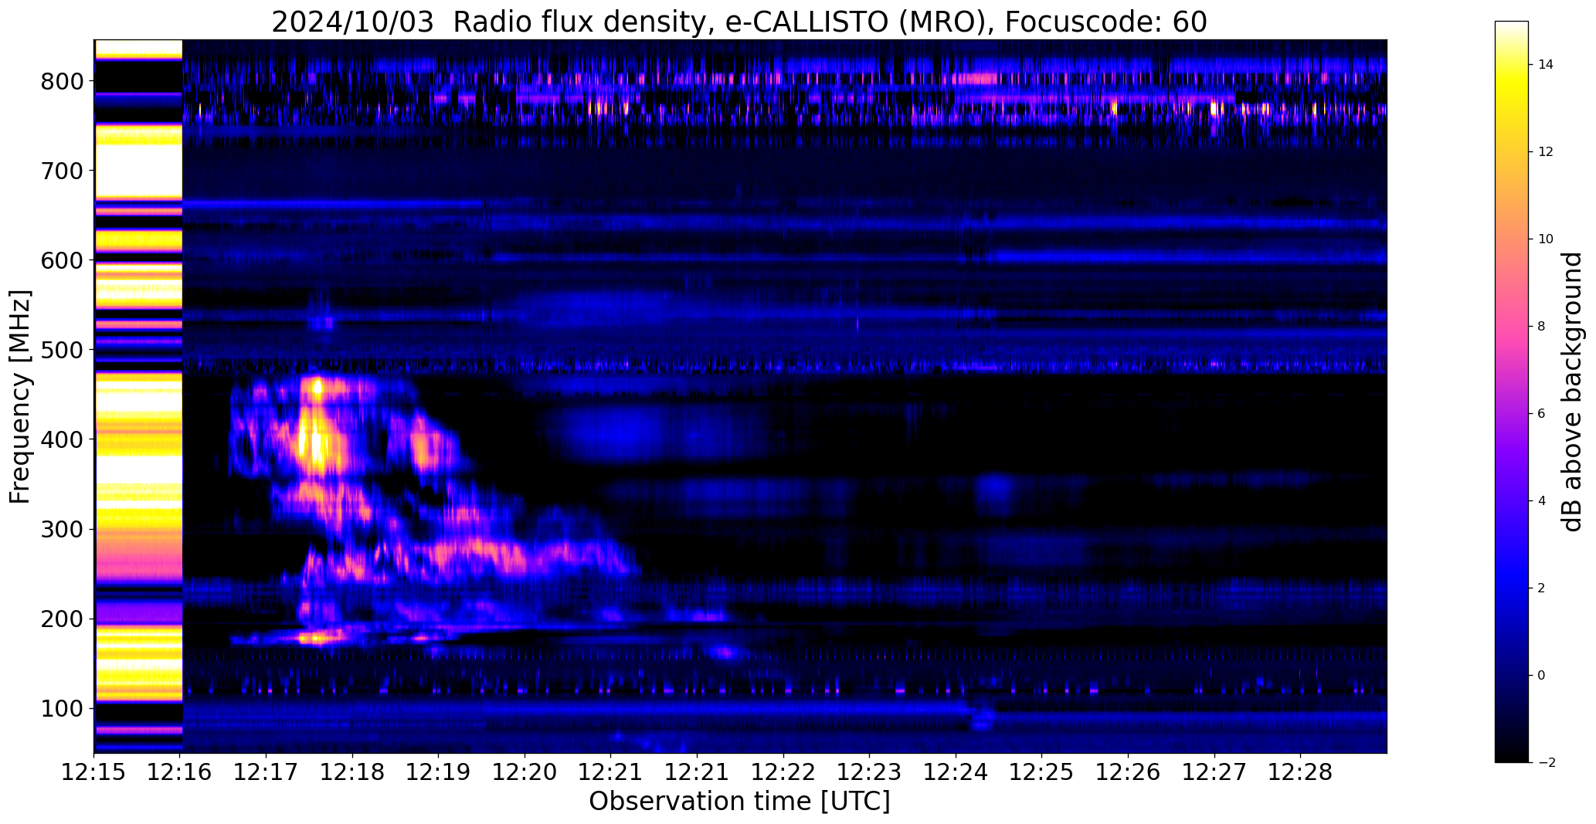Click the 300 frequency tick label
1596x824 pixels.
pos(62,529)
